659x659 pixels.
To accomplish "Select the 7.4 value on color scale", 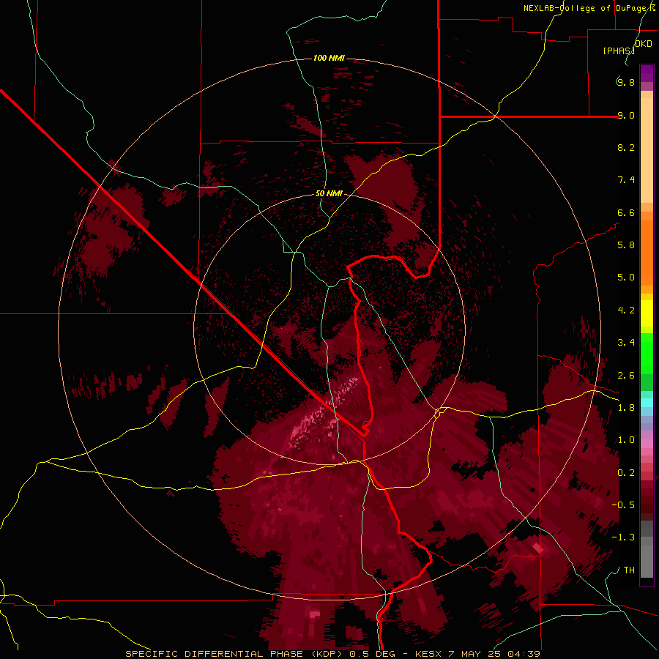I will pos(625,180).
